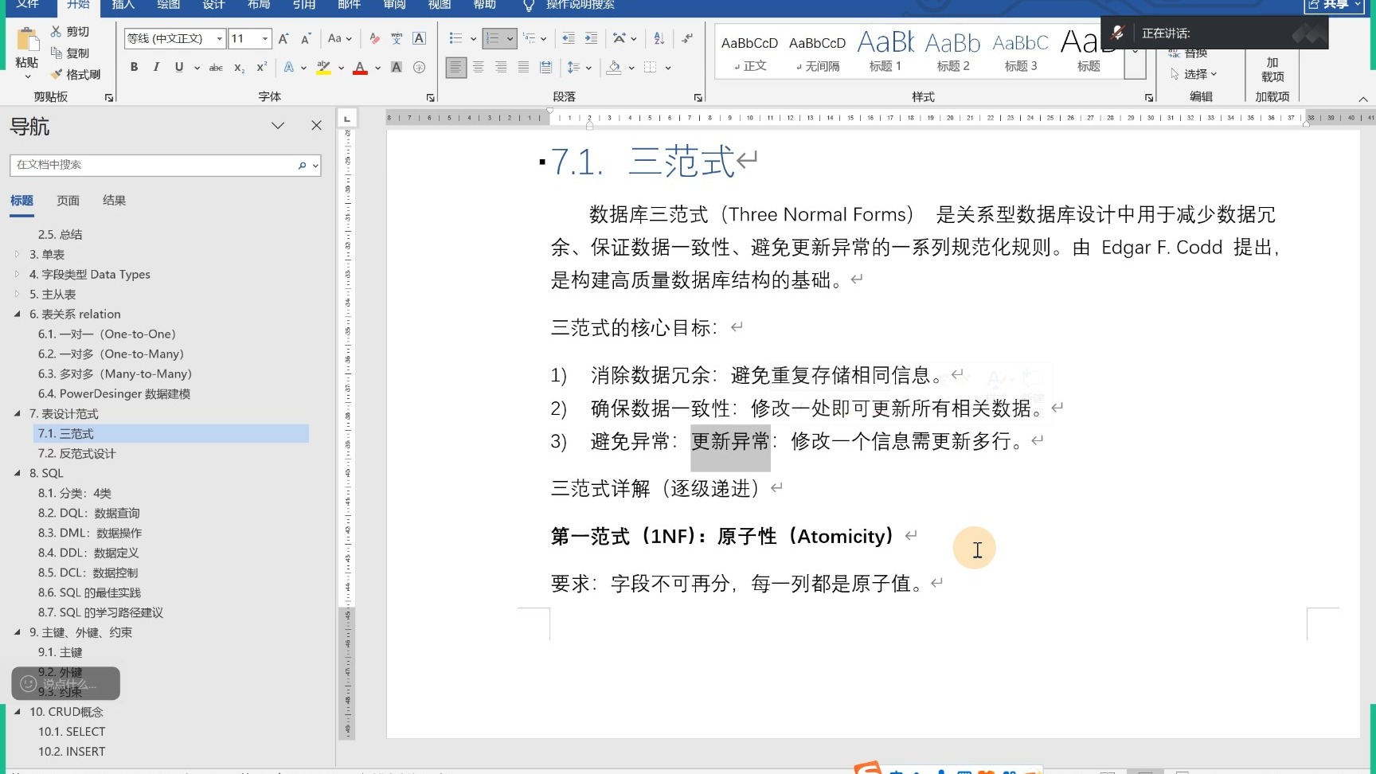
Task: Toggle the numbered list button
Action: [493, 38]
